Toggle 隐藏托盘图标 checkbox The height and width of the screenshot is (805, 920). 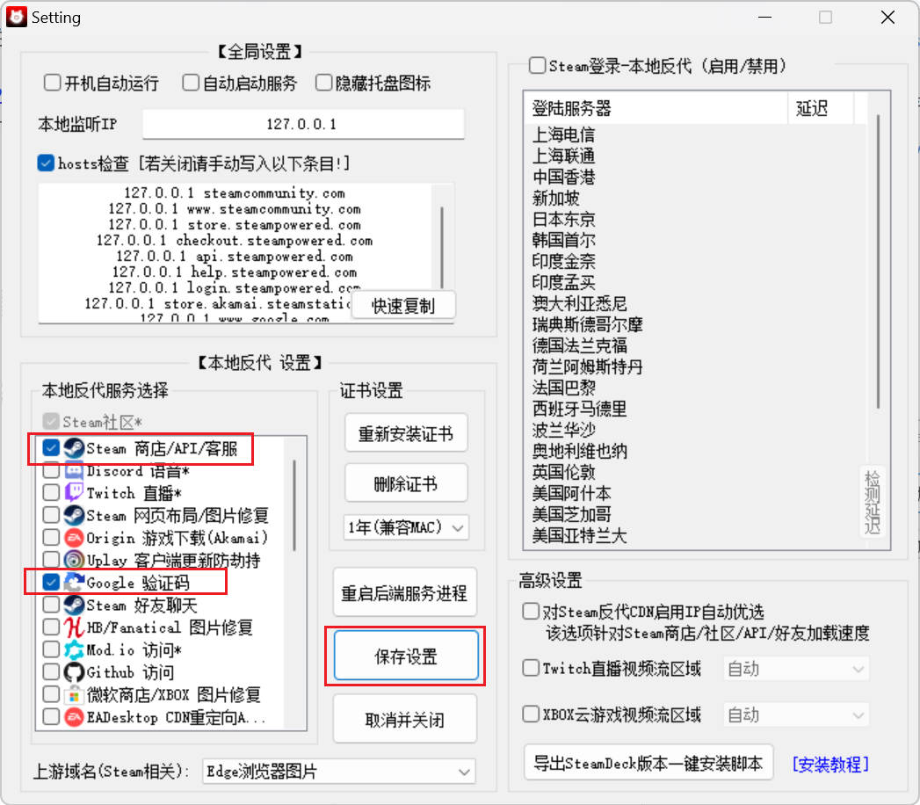(324, 82)
